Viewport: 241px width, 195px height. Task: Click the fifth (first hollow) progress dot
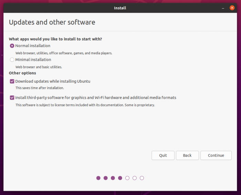127,178
